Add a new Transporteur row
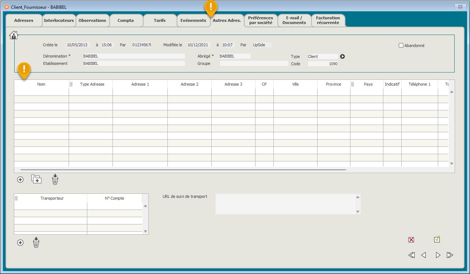This screenshot has height=274, width=470. [20, 243]
